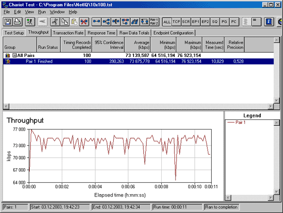Open the Edit menu

(17, 12)
